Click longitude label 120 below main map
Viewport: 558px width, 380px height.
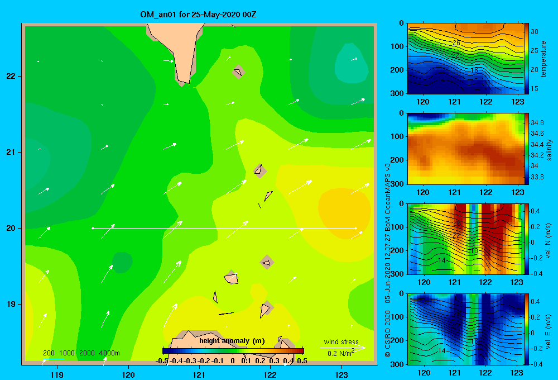coord(128,374)
